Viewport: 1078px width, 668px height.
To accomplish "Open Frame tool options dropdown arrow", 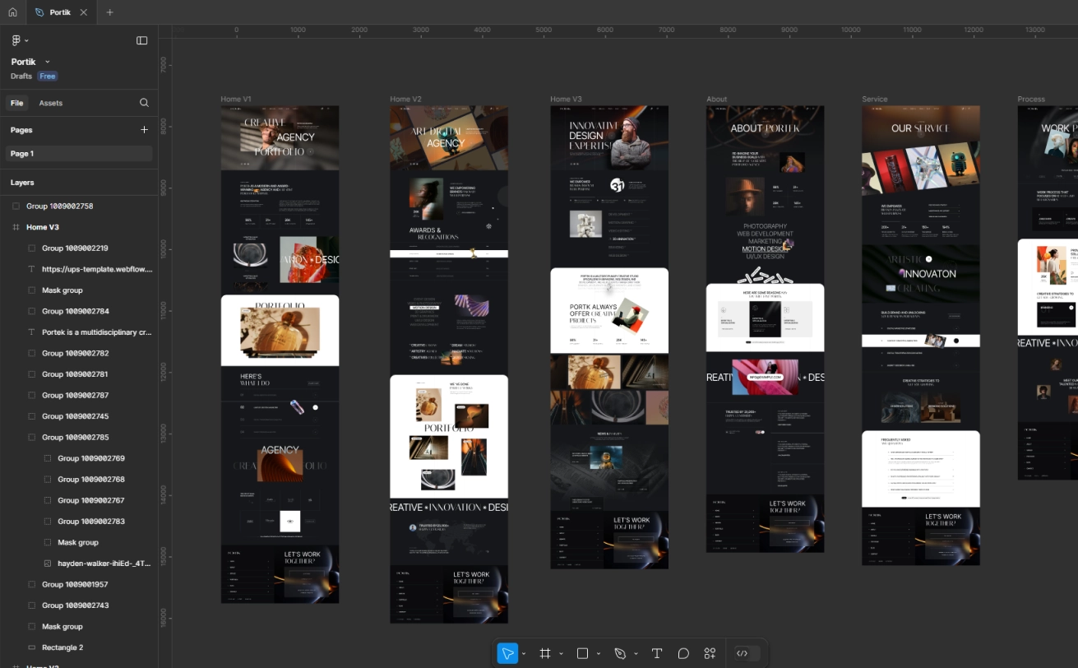I will (x=561, y=654).
